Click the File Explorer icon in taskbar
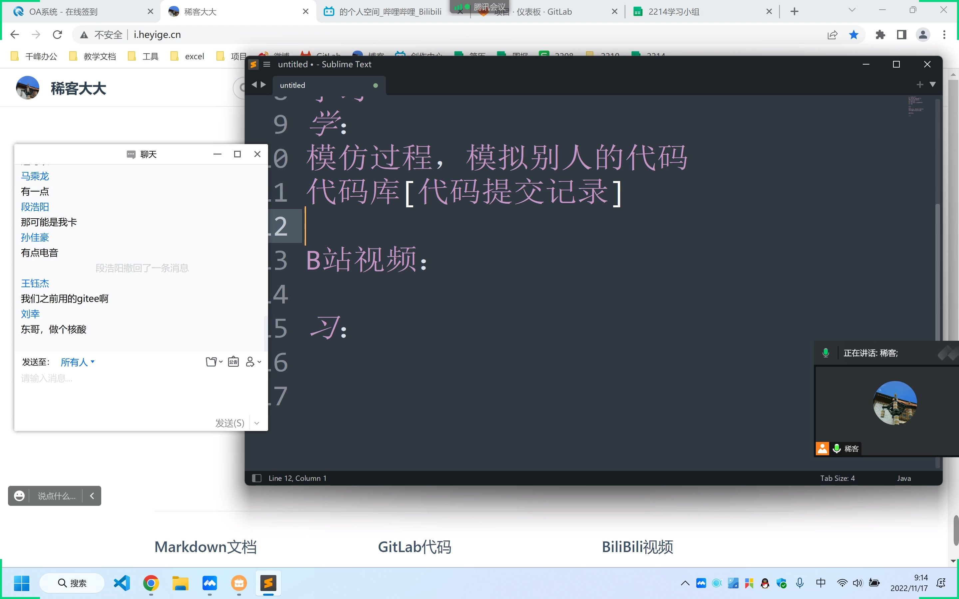This screenshot has width=959, height=599. (x=179, y=583)
